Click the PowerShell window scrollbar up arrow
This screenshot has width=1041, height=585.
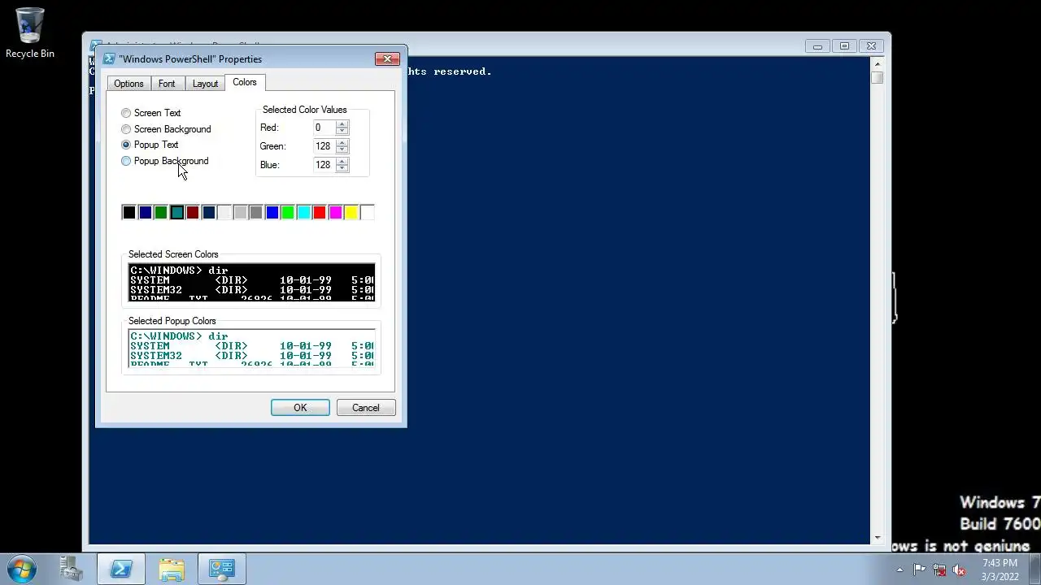(x=877, y=64)
